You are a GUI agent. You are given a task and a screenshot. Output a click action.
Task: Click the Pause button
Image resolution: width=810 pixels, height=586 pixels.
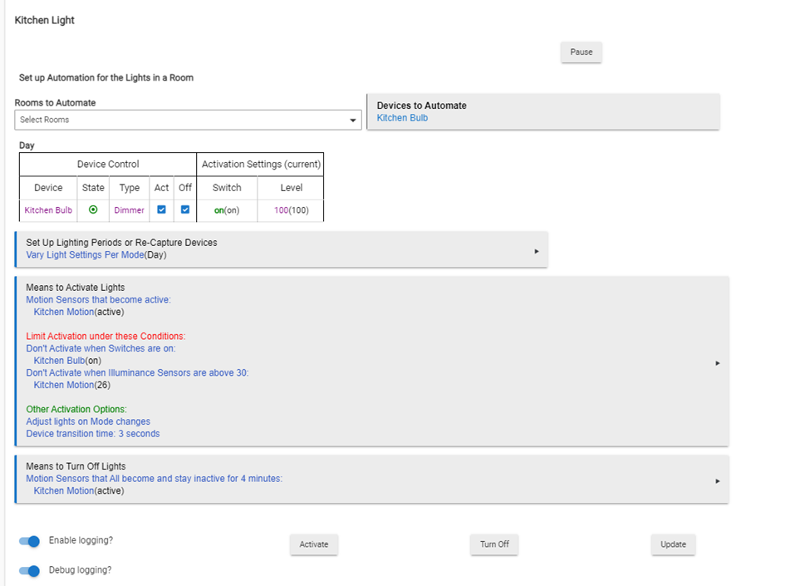pyautogui.click(x=582, y=52)
